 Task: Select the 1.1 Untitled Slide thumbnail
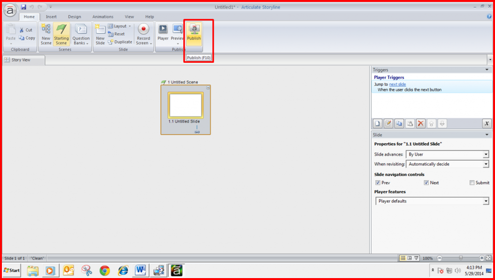pos(185,105)
